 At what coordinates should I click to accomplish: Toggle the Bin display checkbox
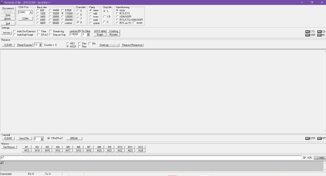pyautogui.click(x=90, y=43)
